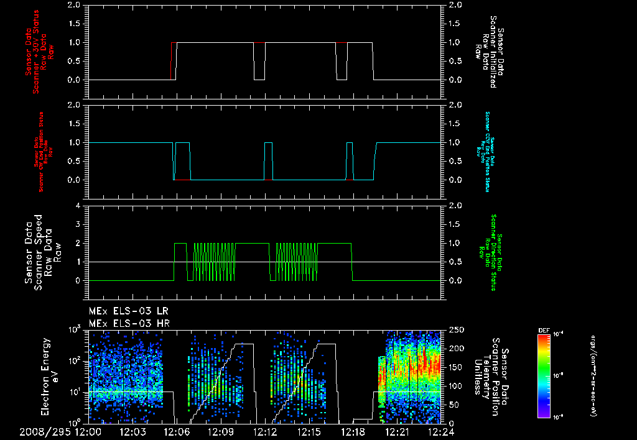This screenshot has width=637, height=440.
Task: Click the 12:03 time axis label
Action: (x=133, y=432)
